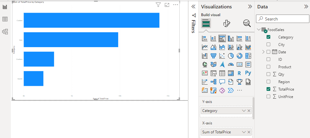This screenshot has height=138, width=310.
Task: Collapse the Visualizations pane
Action: 250,7
